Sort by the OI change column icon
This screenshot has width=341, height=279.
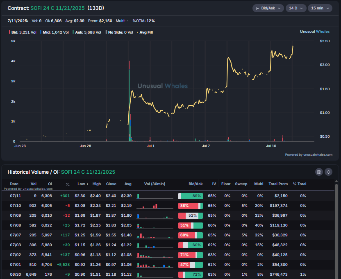point(68,184)
